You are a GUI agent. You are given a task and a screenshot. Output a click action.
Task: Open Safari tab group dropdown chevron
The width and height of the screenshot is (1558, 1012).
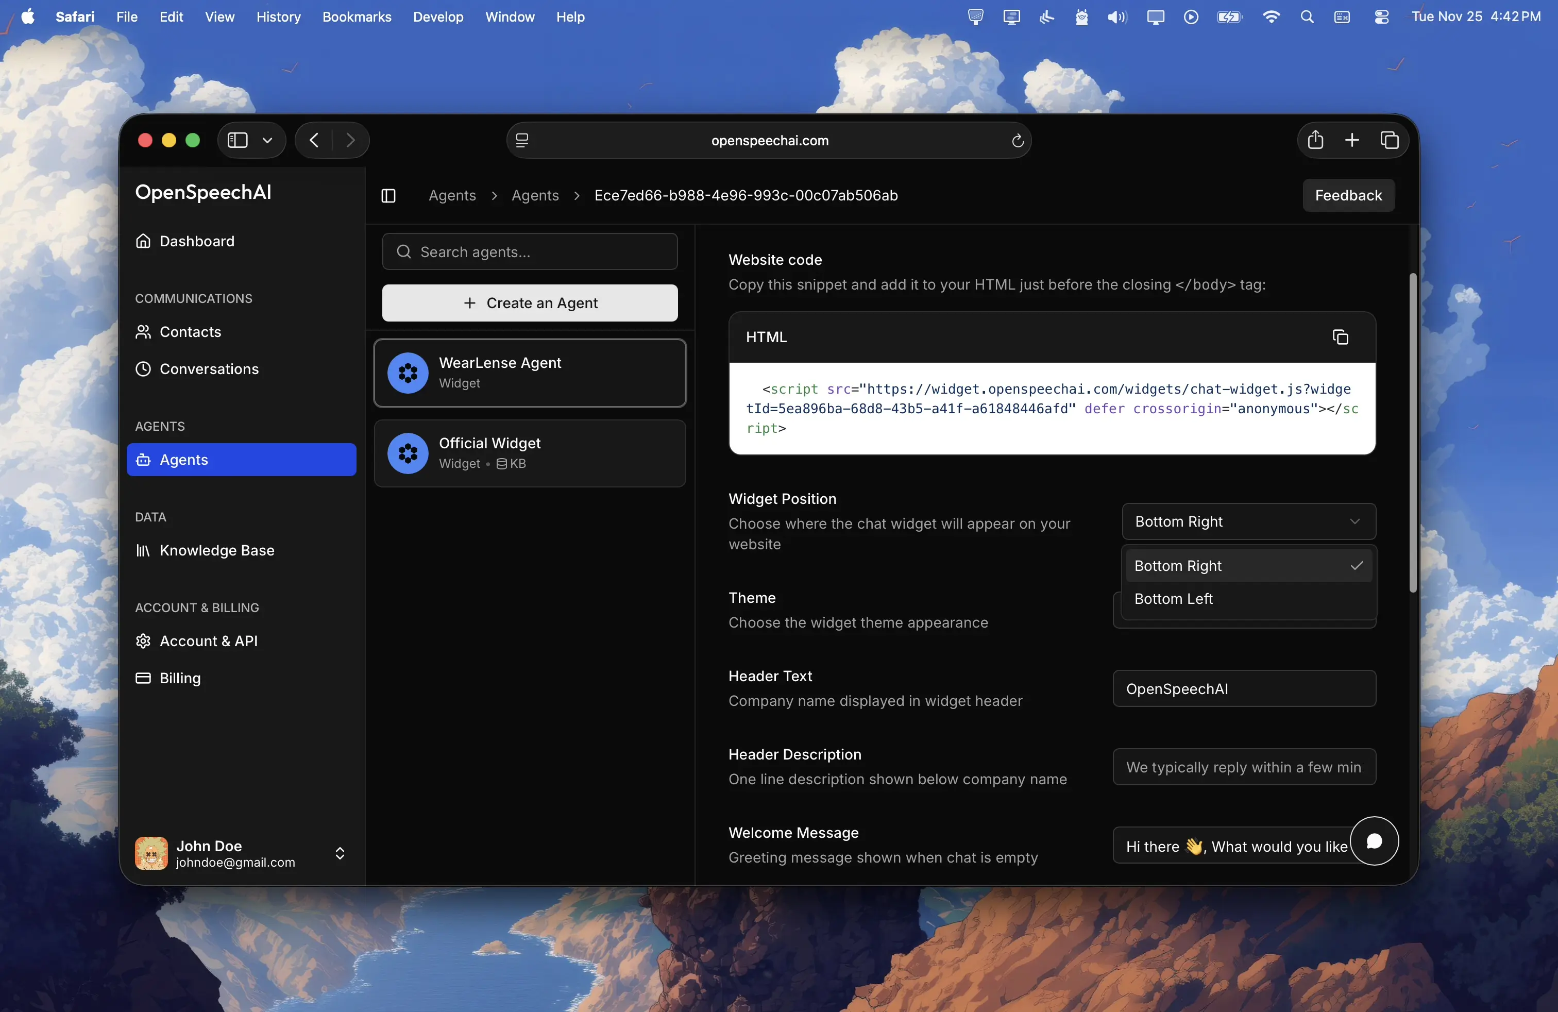(267, 140)
